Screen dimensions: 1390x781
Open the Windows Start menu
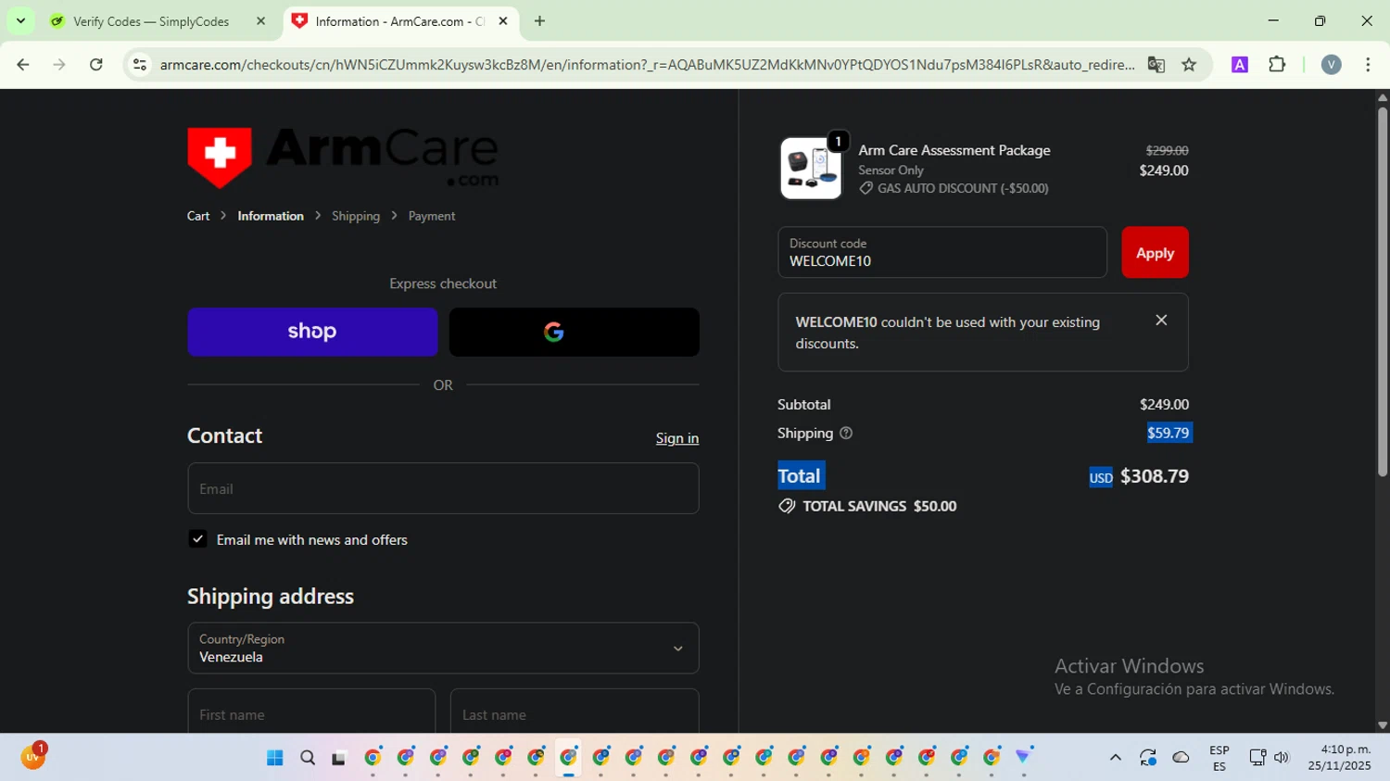(x=275, y=758)
